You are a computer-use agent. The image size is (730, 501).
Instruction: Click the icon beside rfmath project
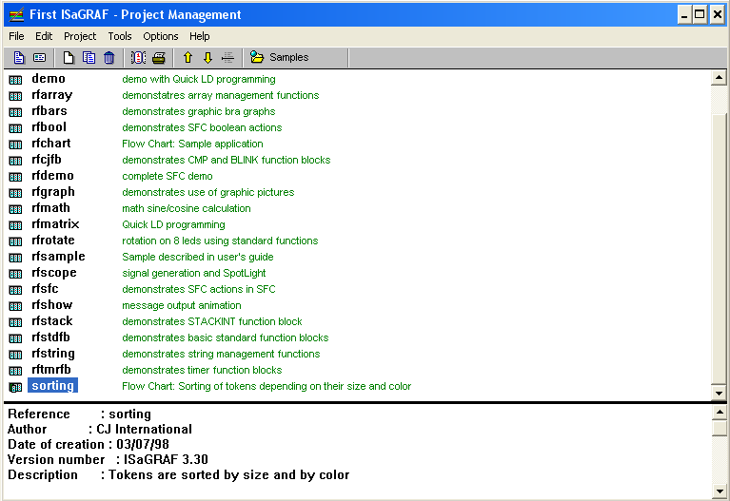point(15,209)
